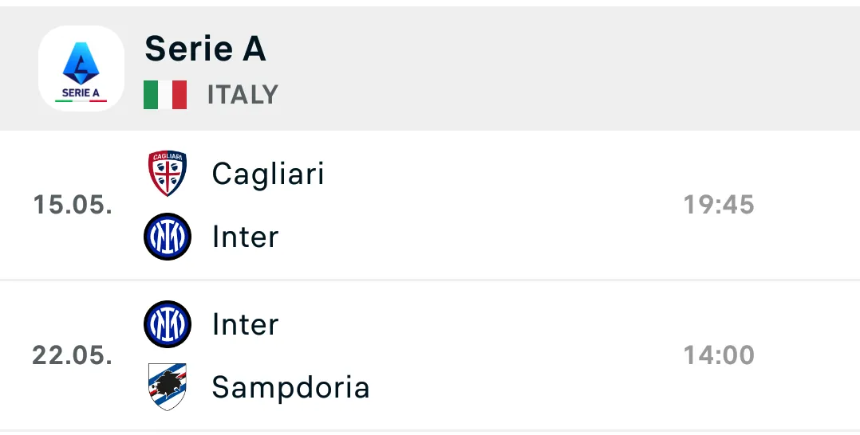Click the 14:00 kickoff time
860x435 pixels.
click(718, 355)
